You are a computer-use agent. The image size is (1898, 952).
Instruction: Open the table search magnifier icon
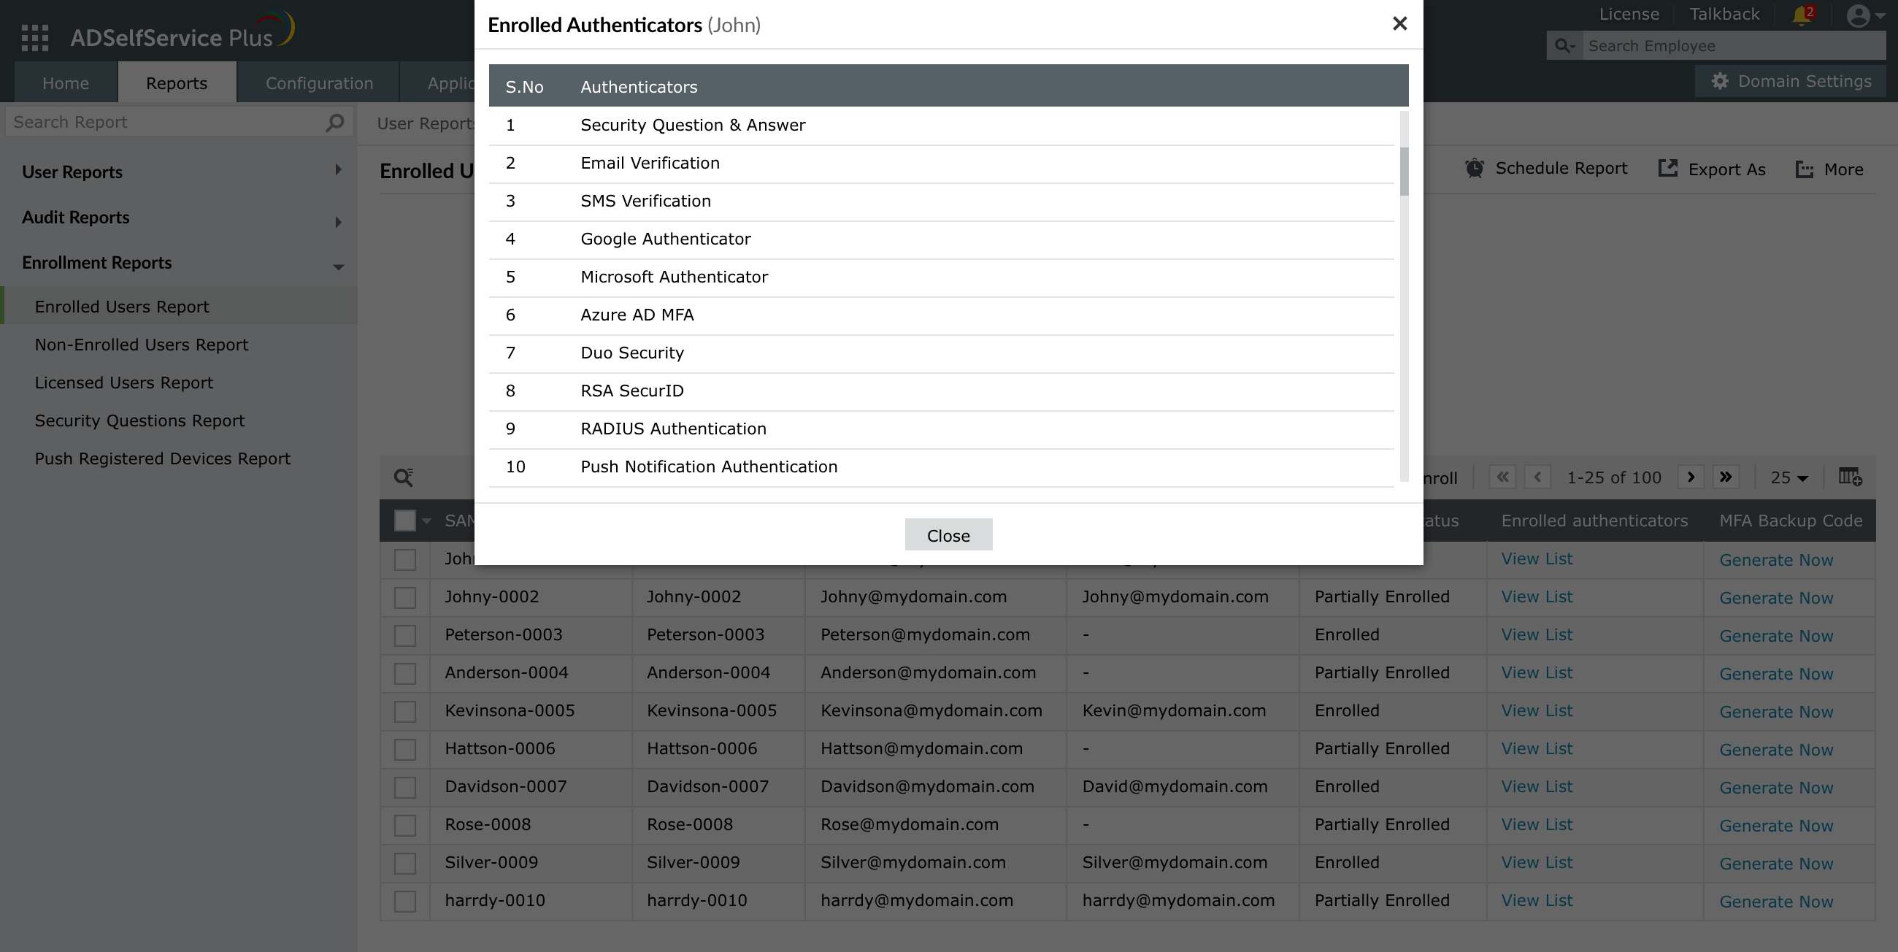click(403, 477)
